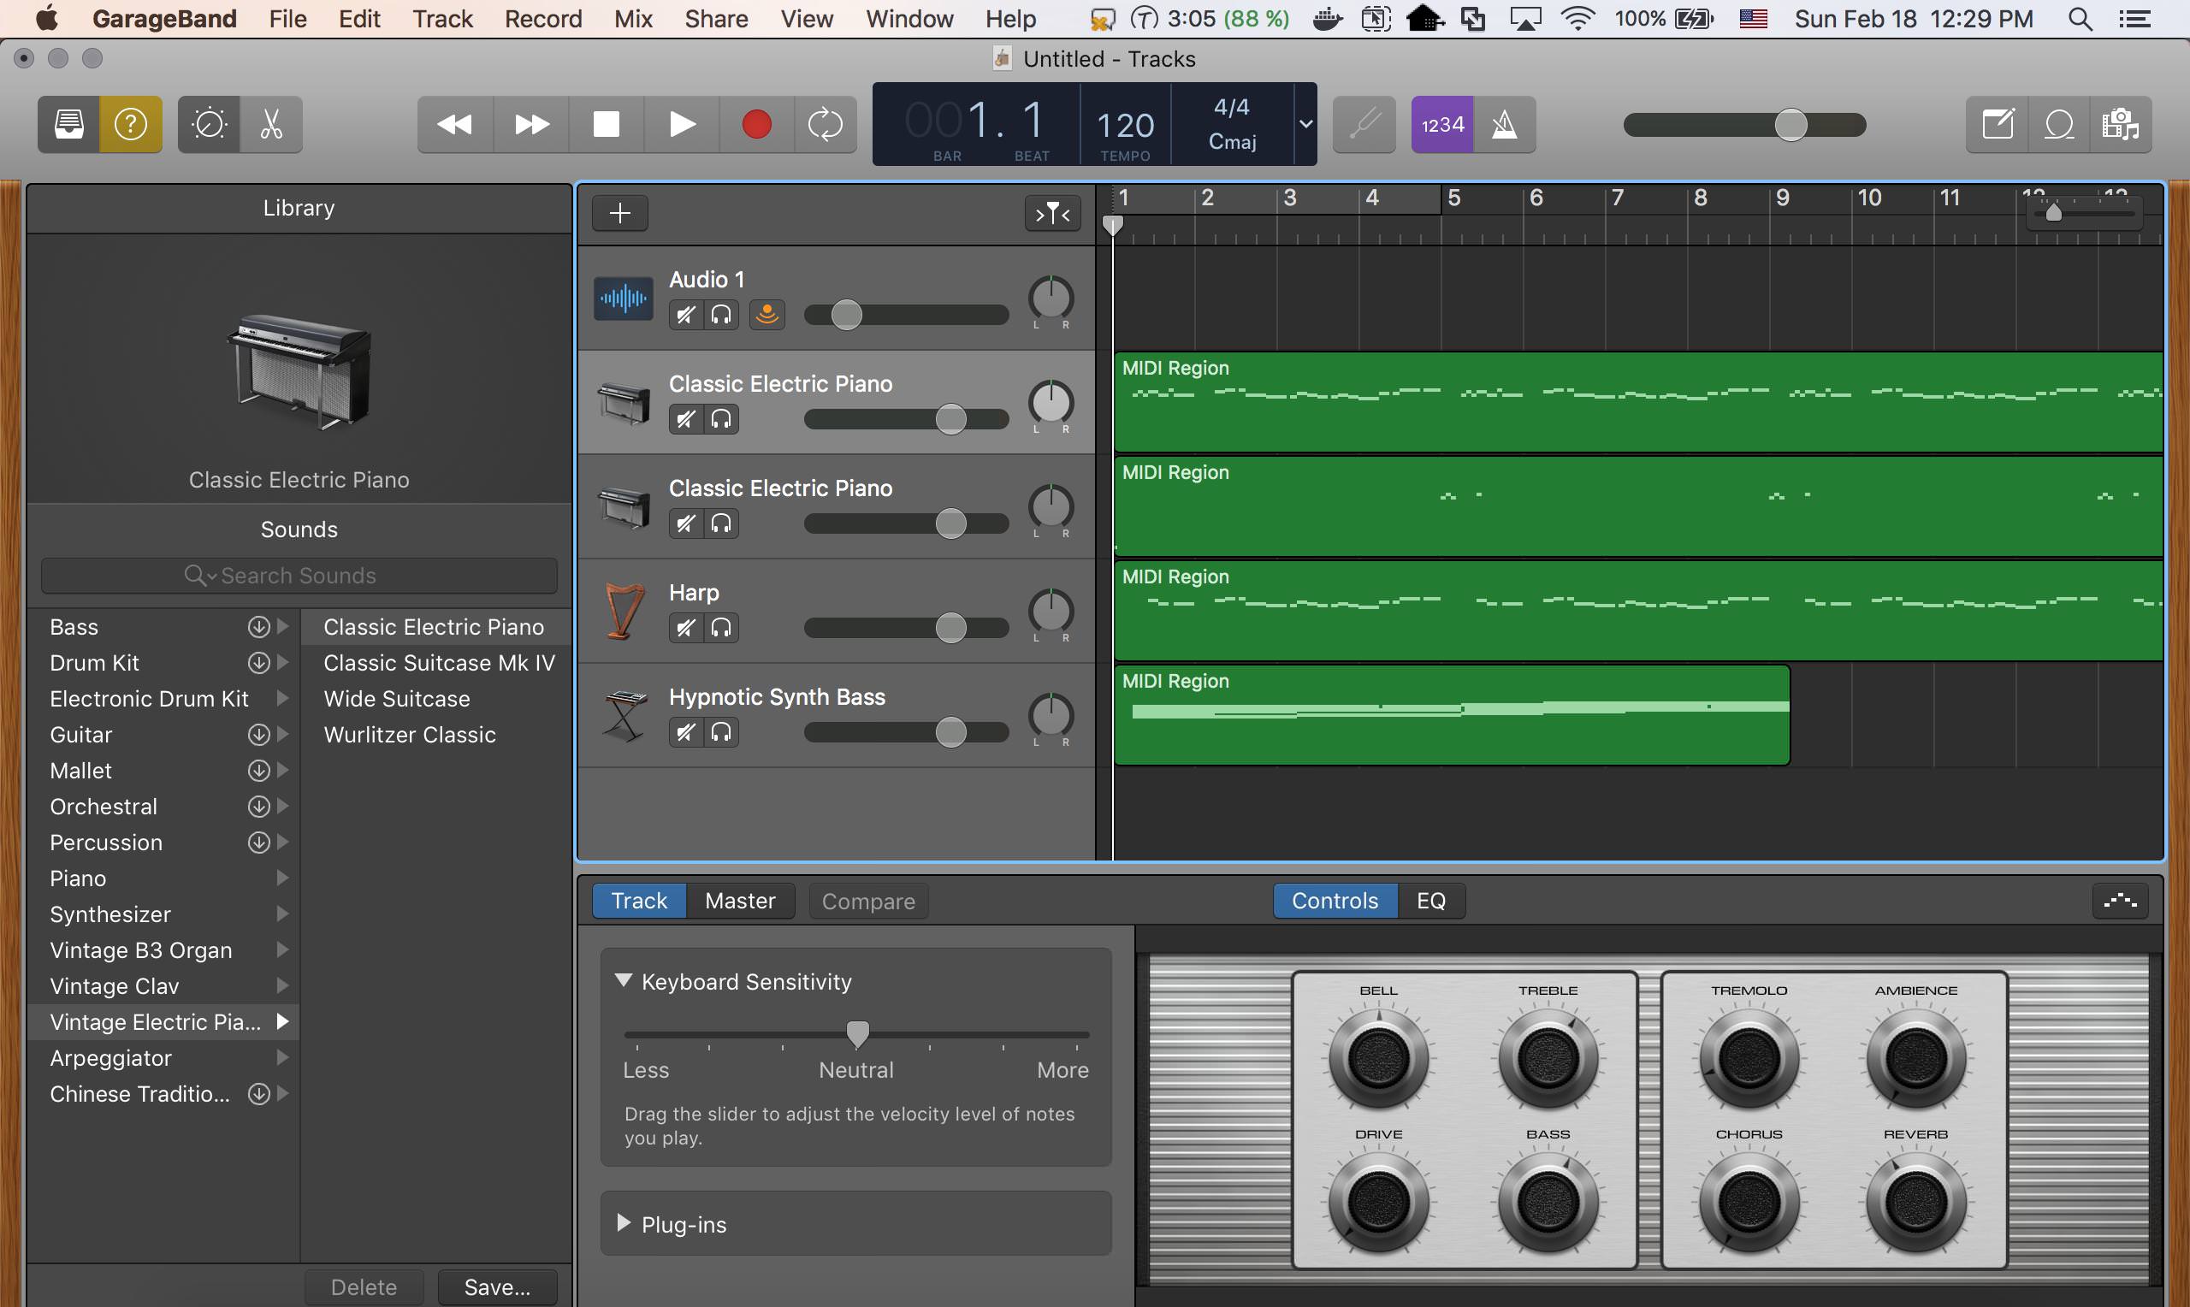Open the LCD display mode dropdown arrow
Screen dimensions: 2190x1307
coord(1305,124)
